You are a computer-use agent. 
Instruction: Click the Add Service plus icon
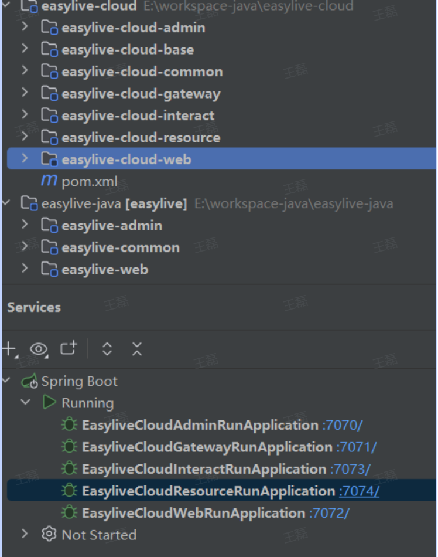click(9, 349)
